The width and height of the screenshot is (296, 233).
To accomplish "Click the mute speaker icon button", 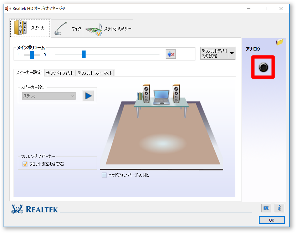I will [171, 54].
